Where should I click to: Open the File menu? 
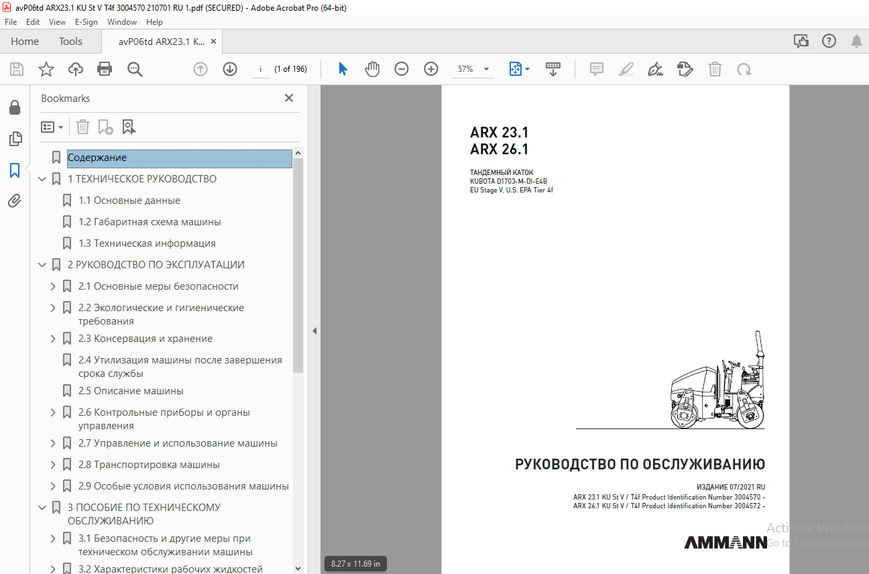coord(11,22)
